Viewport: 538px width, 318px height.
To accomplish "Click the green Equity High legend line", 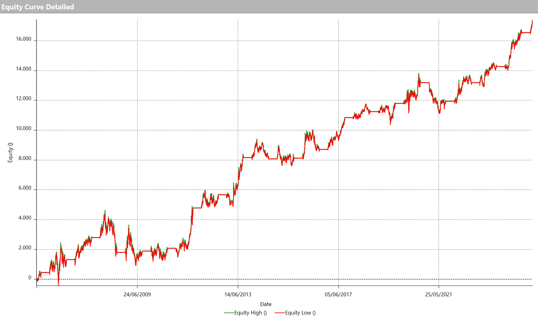I will (x=229, y=313).
